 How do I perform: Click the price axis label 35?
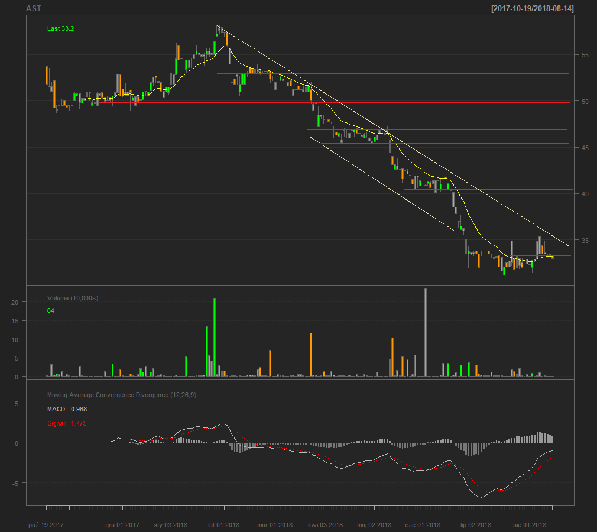[x=585, y=241]
